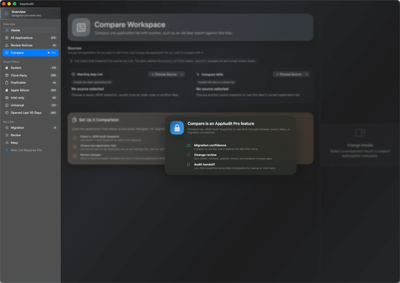Click the 'Audit handoff' feature title

point(204,164)
